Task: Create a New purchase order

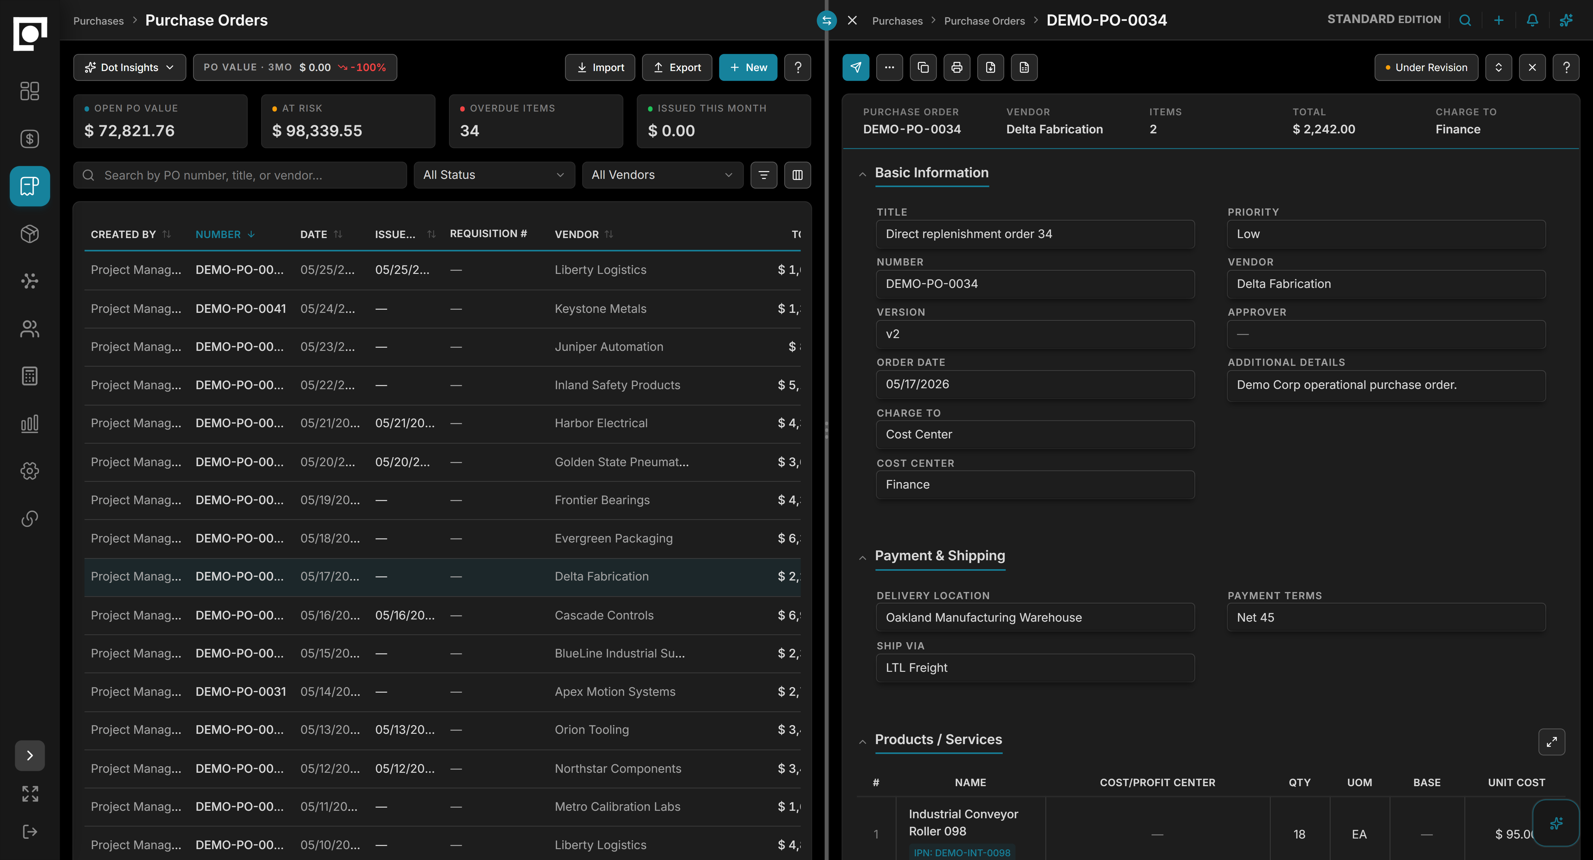Action: coord(748,67)
